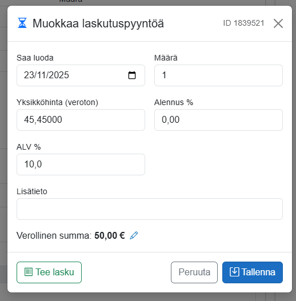The image size is (296, 301).
Task: Click the 50,00 € total amount
Action: (x=110, y=235)
